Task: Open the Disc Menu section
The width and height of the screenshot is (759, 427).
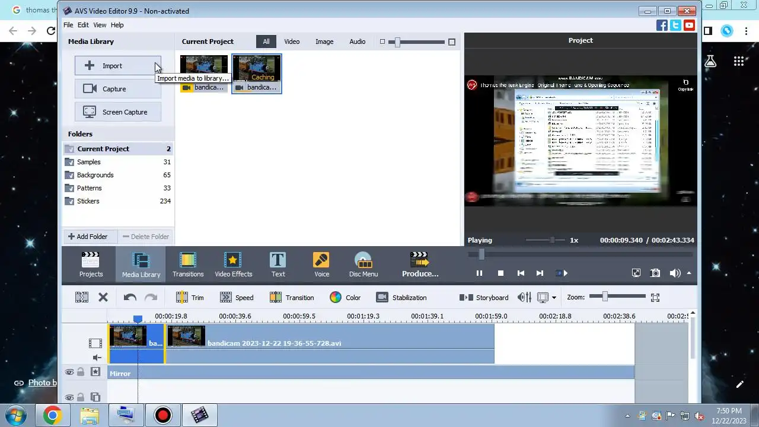Action: [363, 265]
